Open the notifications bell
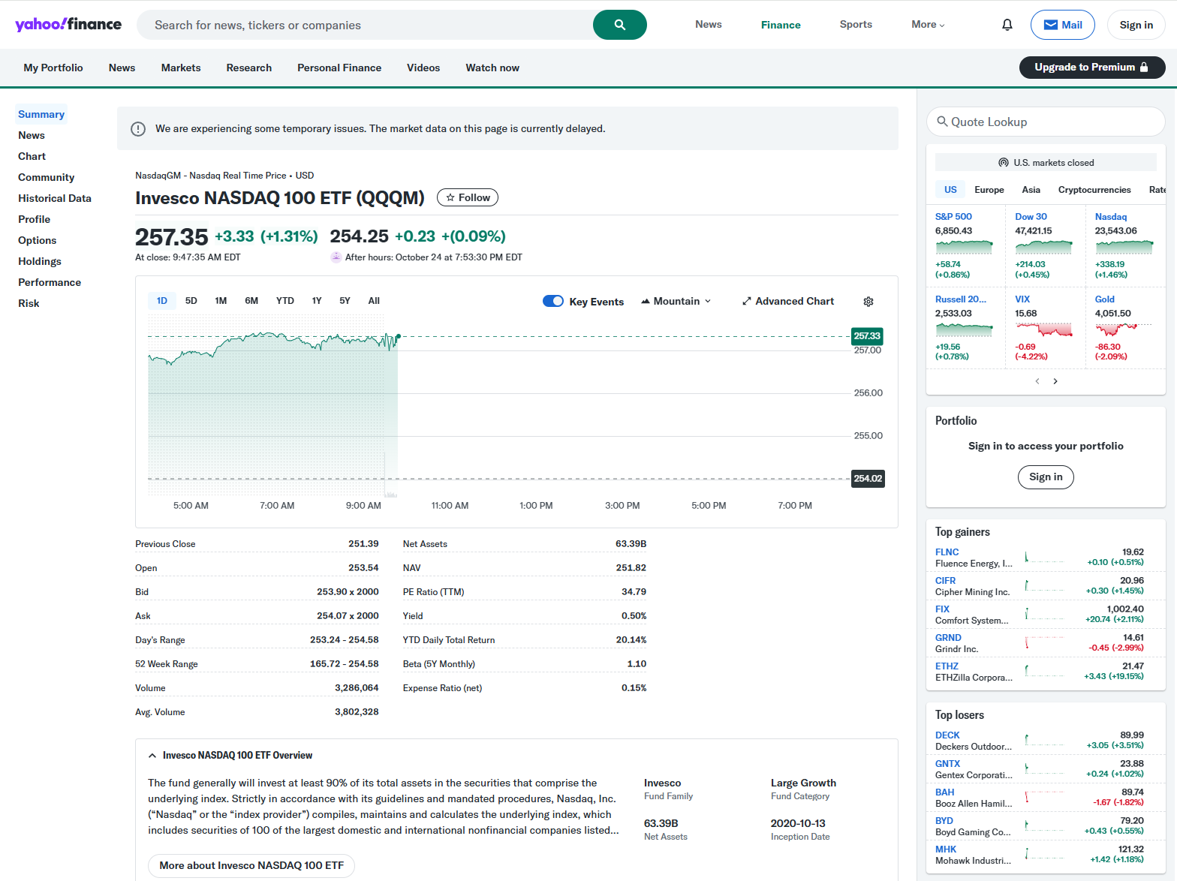This screenshot has height=881, width=1177. click(x=1007, y=25)
